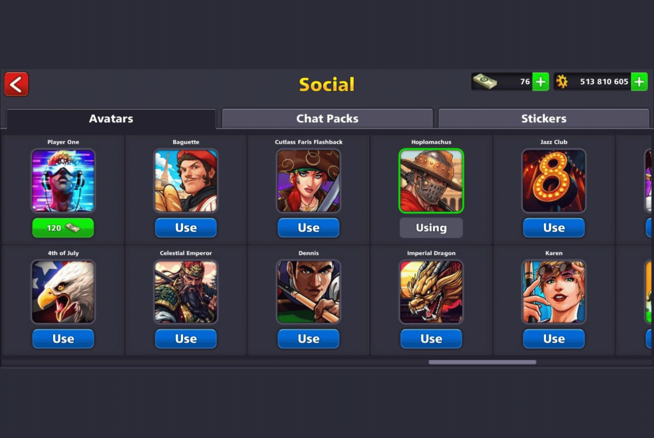Screen dimensions: 654x438
Task: Select the Imperial Dragon avatar image
Action: tap(431, 292)
